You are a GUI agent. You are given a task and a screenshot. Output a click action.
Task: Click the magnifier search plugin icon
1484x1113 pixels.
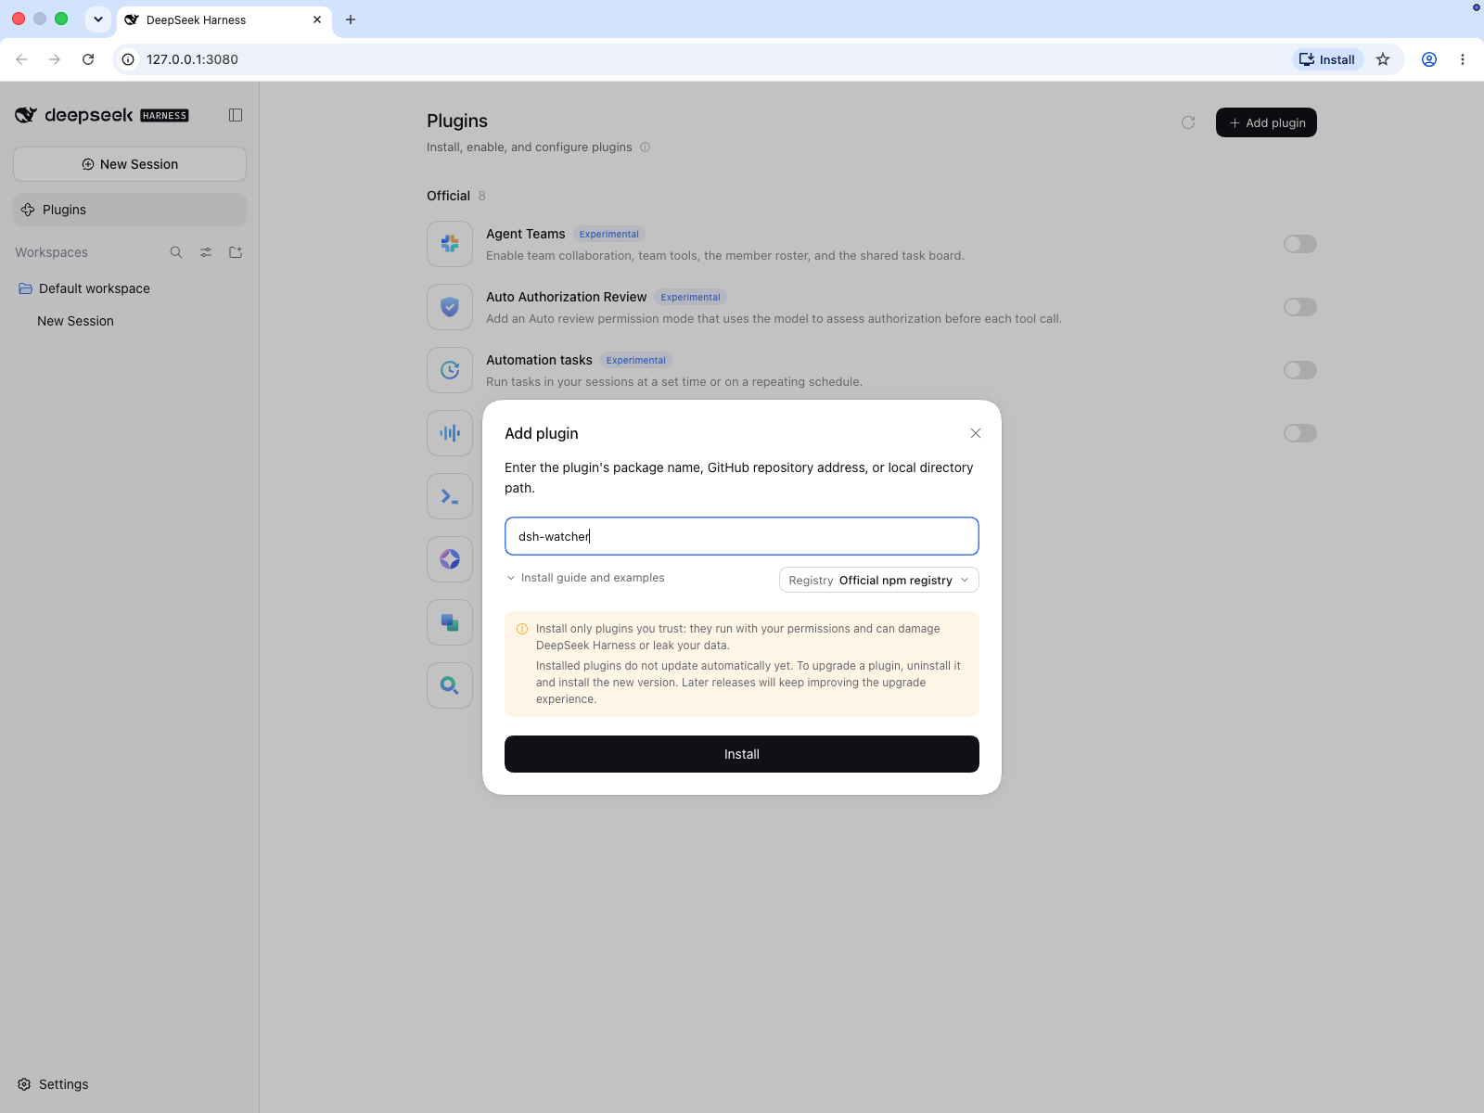tap(450, 685)
